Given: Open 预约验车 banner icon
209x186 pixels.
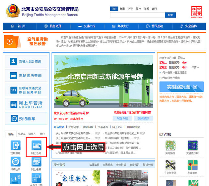Looking at the screenshot, I should pos(14,118).
